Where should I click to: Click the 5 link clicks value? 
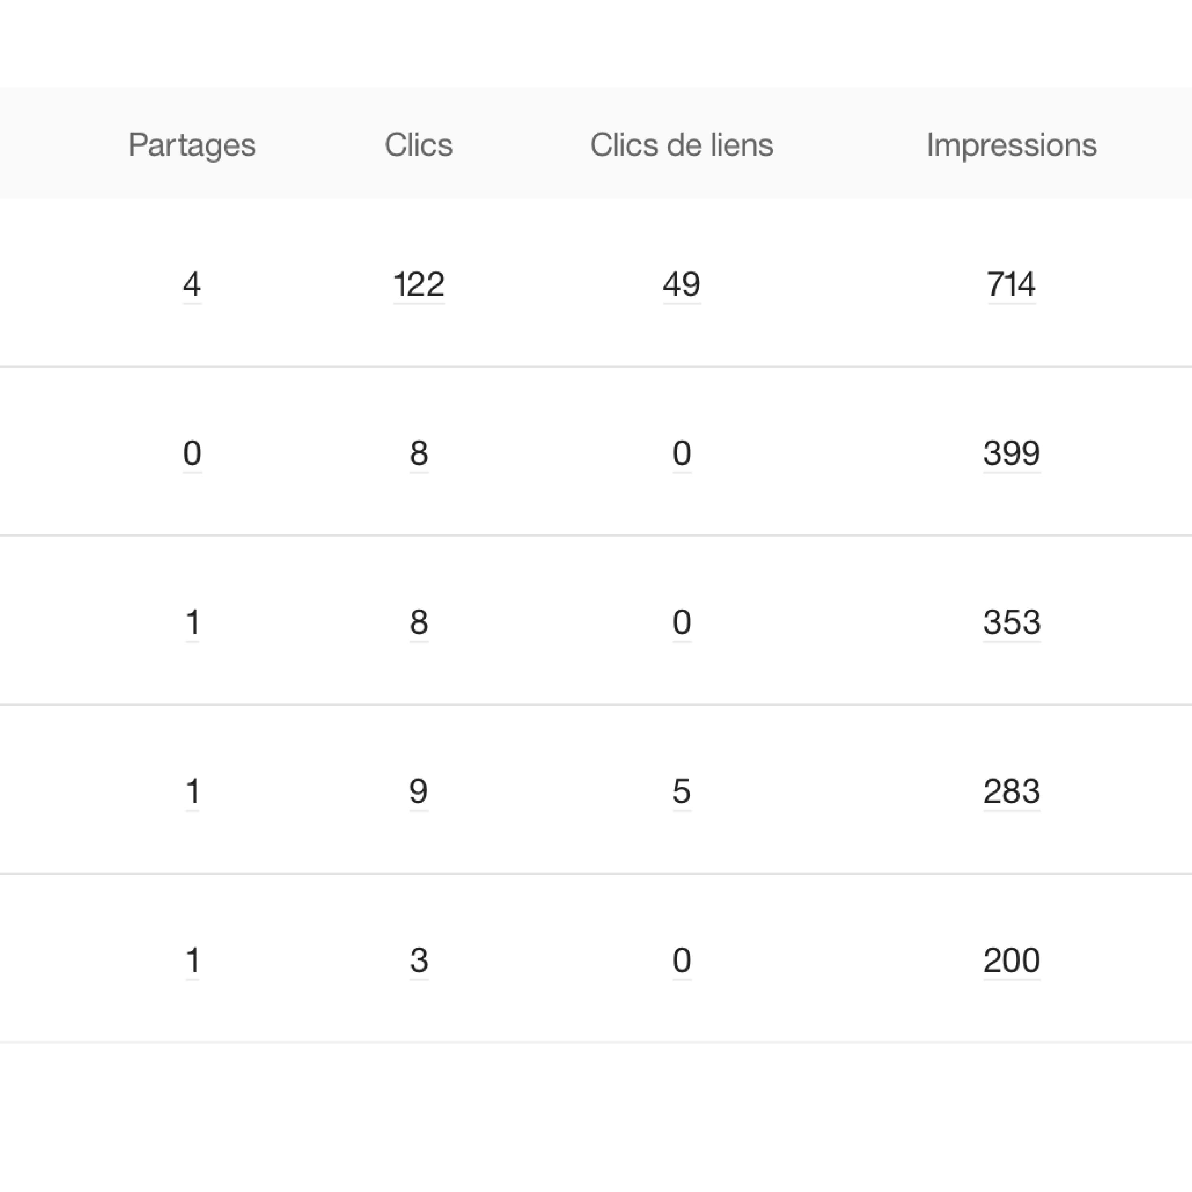(681, 791)
